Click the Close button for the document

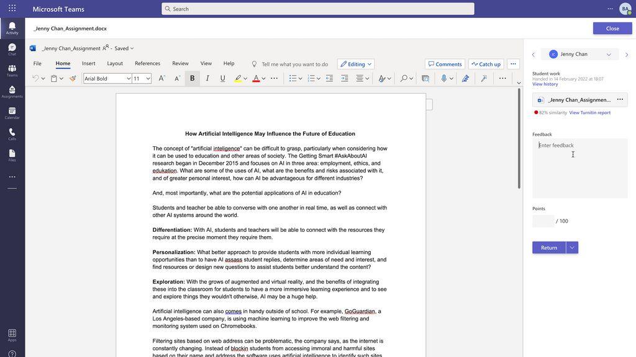tap(612, 29)
